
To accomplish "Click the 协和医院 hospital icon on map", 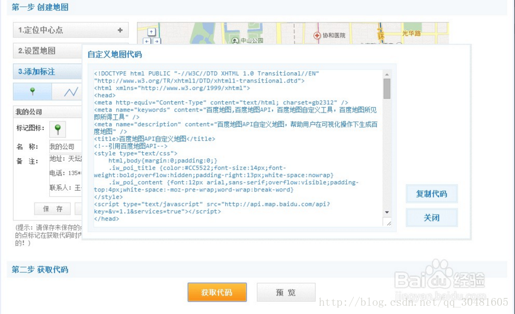I will tap(317, 35).
